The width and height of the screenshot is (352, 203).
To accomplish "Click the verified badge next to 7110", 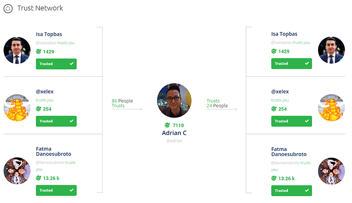I will [167, 125].
